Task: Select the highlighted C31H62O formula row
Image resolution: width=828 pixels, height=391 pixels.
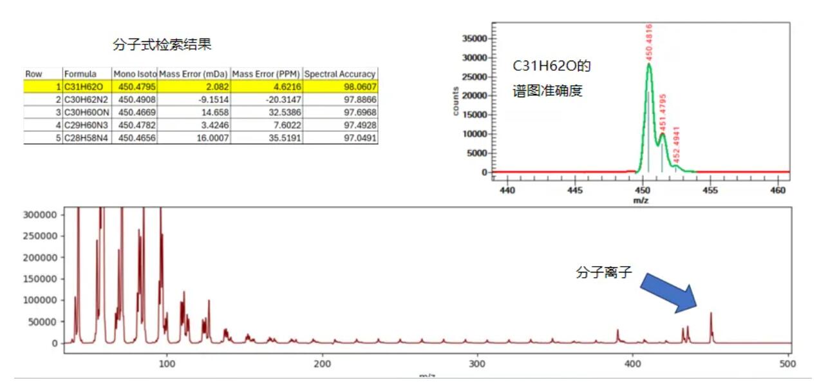Action: tap(87, 86)
